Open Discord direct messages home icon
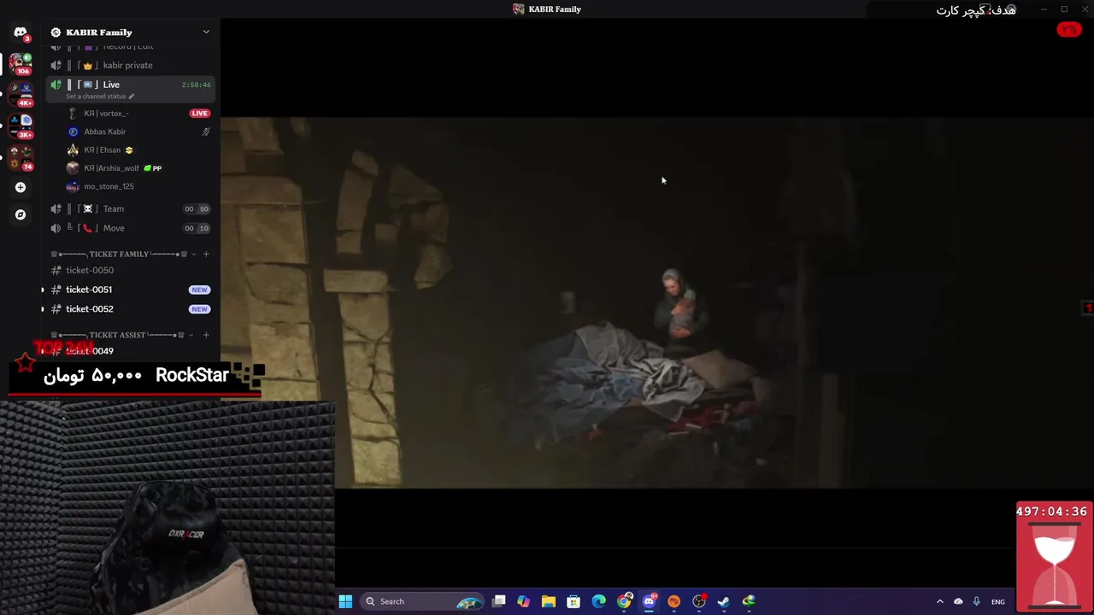The height and width of the screenshot is (615, 1094). click(21, 32)
